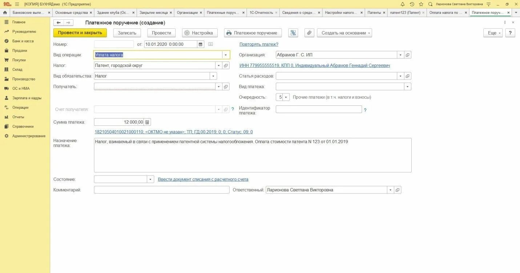Open Повторять платеж? link
This screenshot has height=273, width=520.
pos(259,44)
